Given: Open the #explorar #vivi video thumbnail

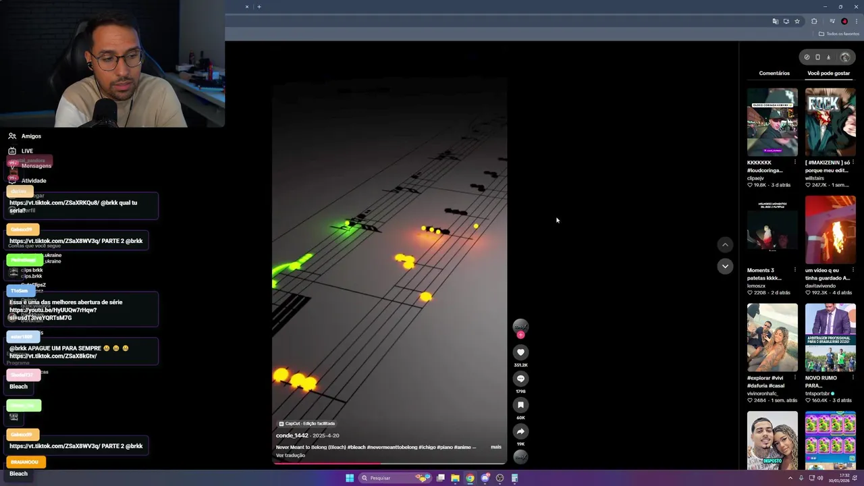Looking at the screenshot, I should [772, 337].
